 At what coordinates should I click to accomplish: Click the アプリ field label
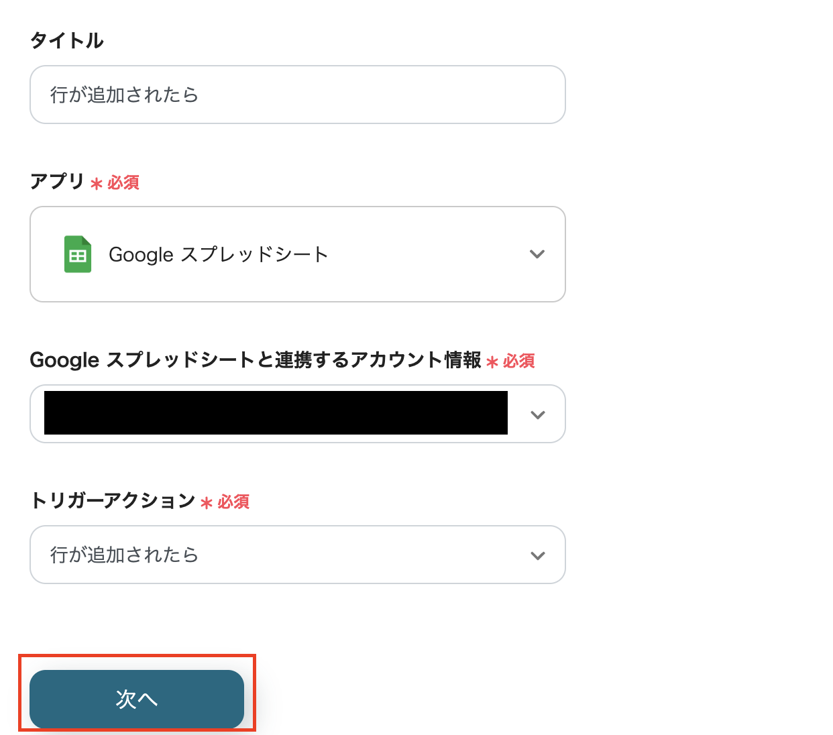point(57,182)
